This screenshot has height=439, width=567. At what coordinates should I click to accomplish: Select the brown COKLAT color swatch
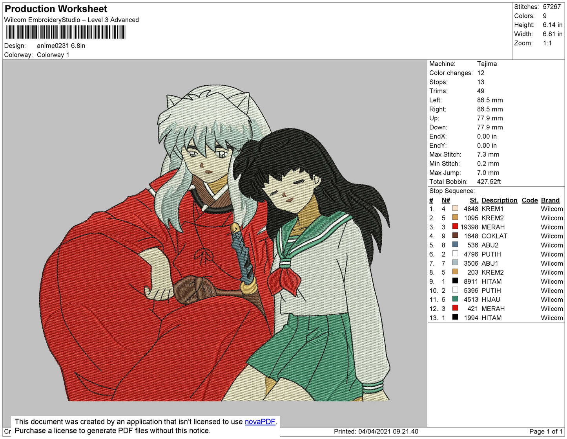[455, 235]
